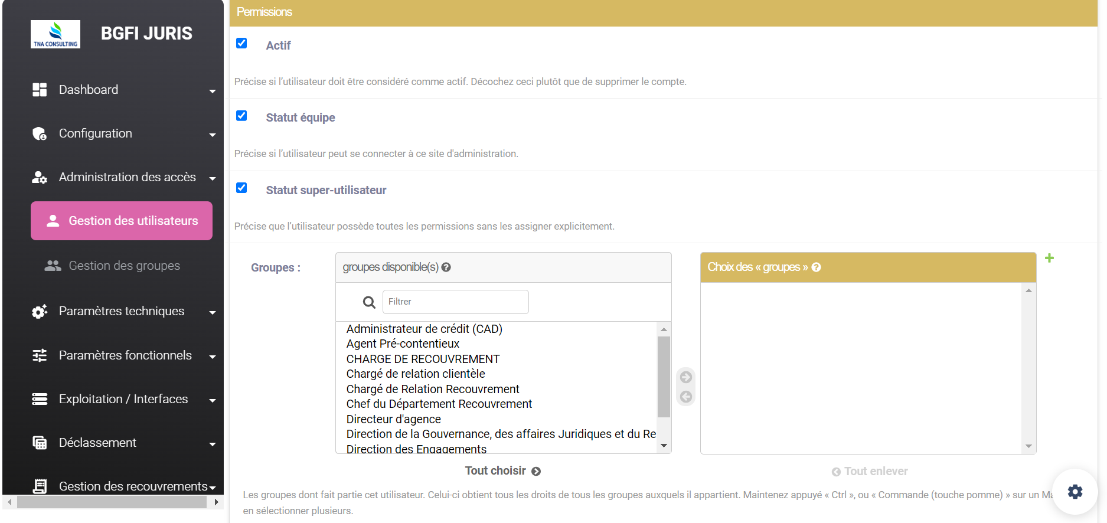Viewport: 1107px width, 523px height.
Task: Uncheck the Actif checkbox
Action: [241, 43]
